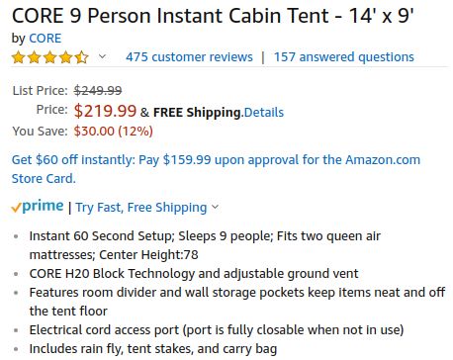Click the half-filled fifth rating star
This screenshot has width=453, height=360.
pos(81,57)
